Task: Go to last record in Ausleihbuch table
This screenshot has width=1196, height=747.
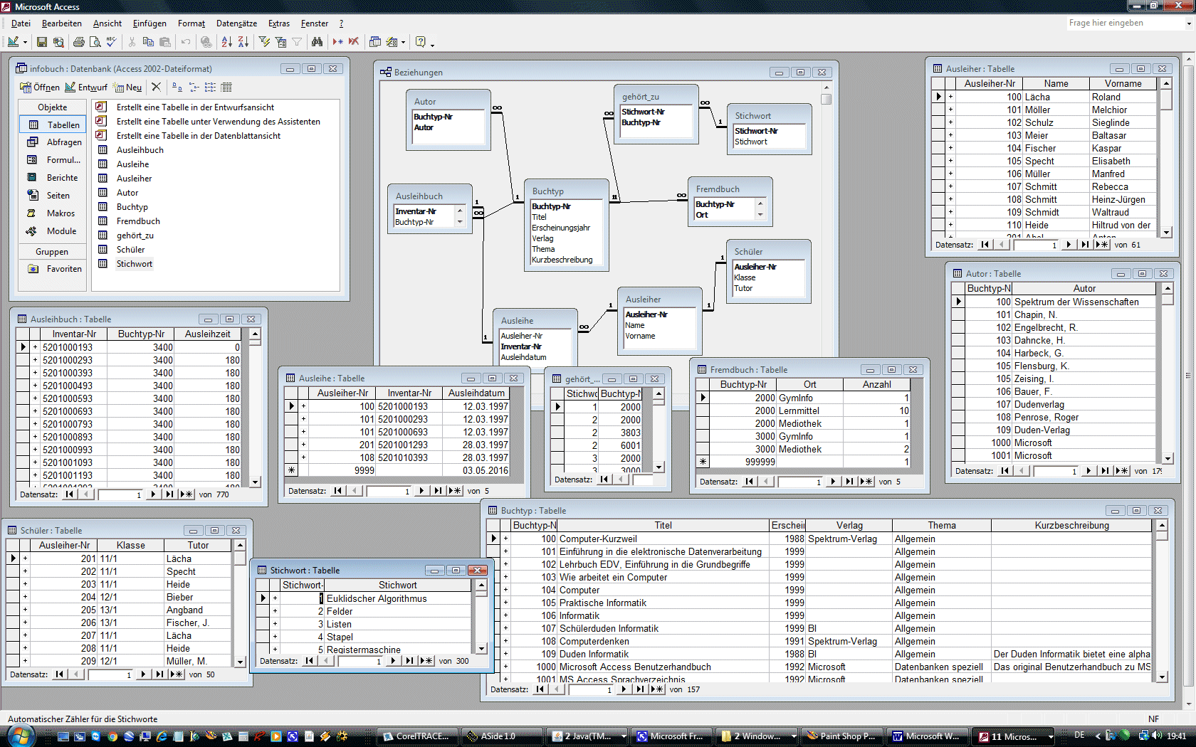Action: (169, 494)
